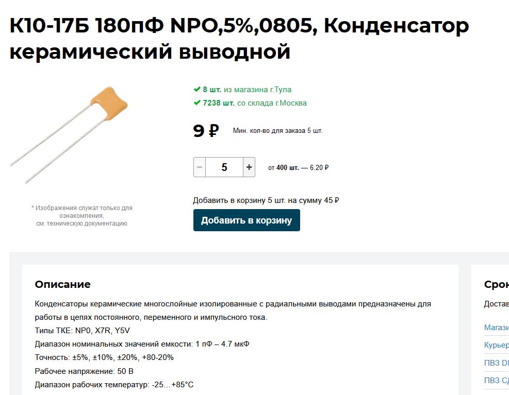Click the bulk price от 400 шт. — 6.20 ₽

[298, 168]
